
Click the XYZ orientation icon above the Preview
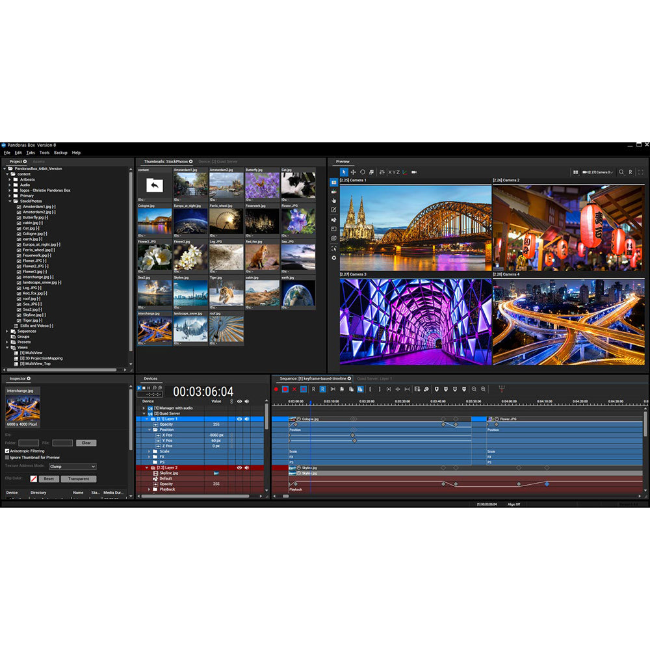[x=393, y=172]
